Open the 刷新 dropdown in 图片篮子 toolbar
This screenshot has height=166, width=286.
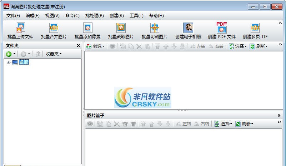pyautogui.click(x=245, y=124)
